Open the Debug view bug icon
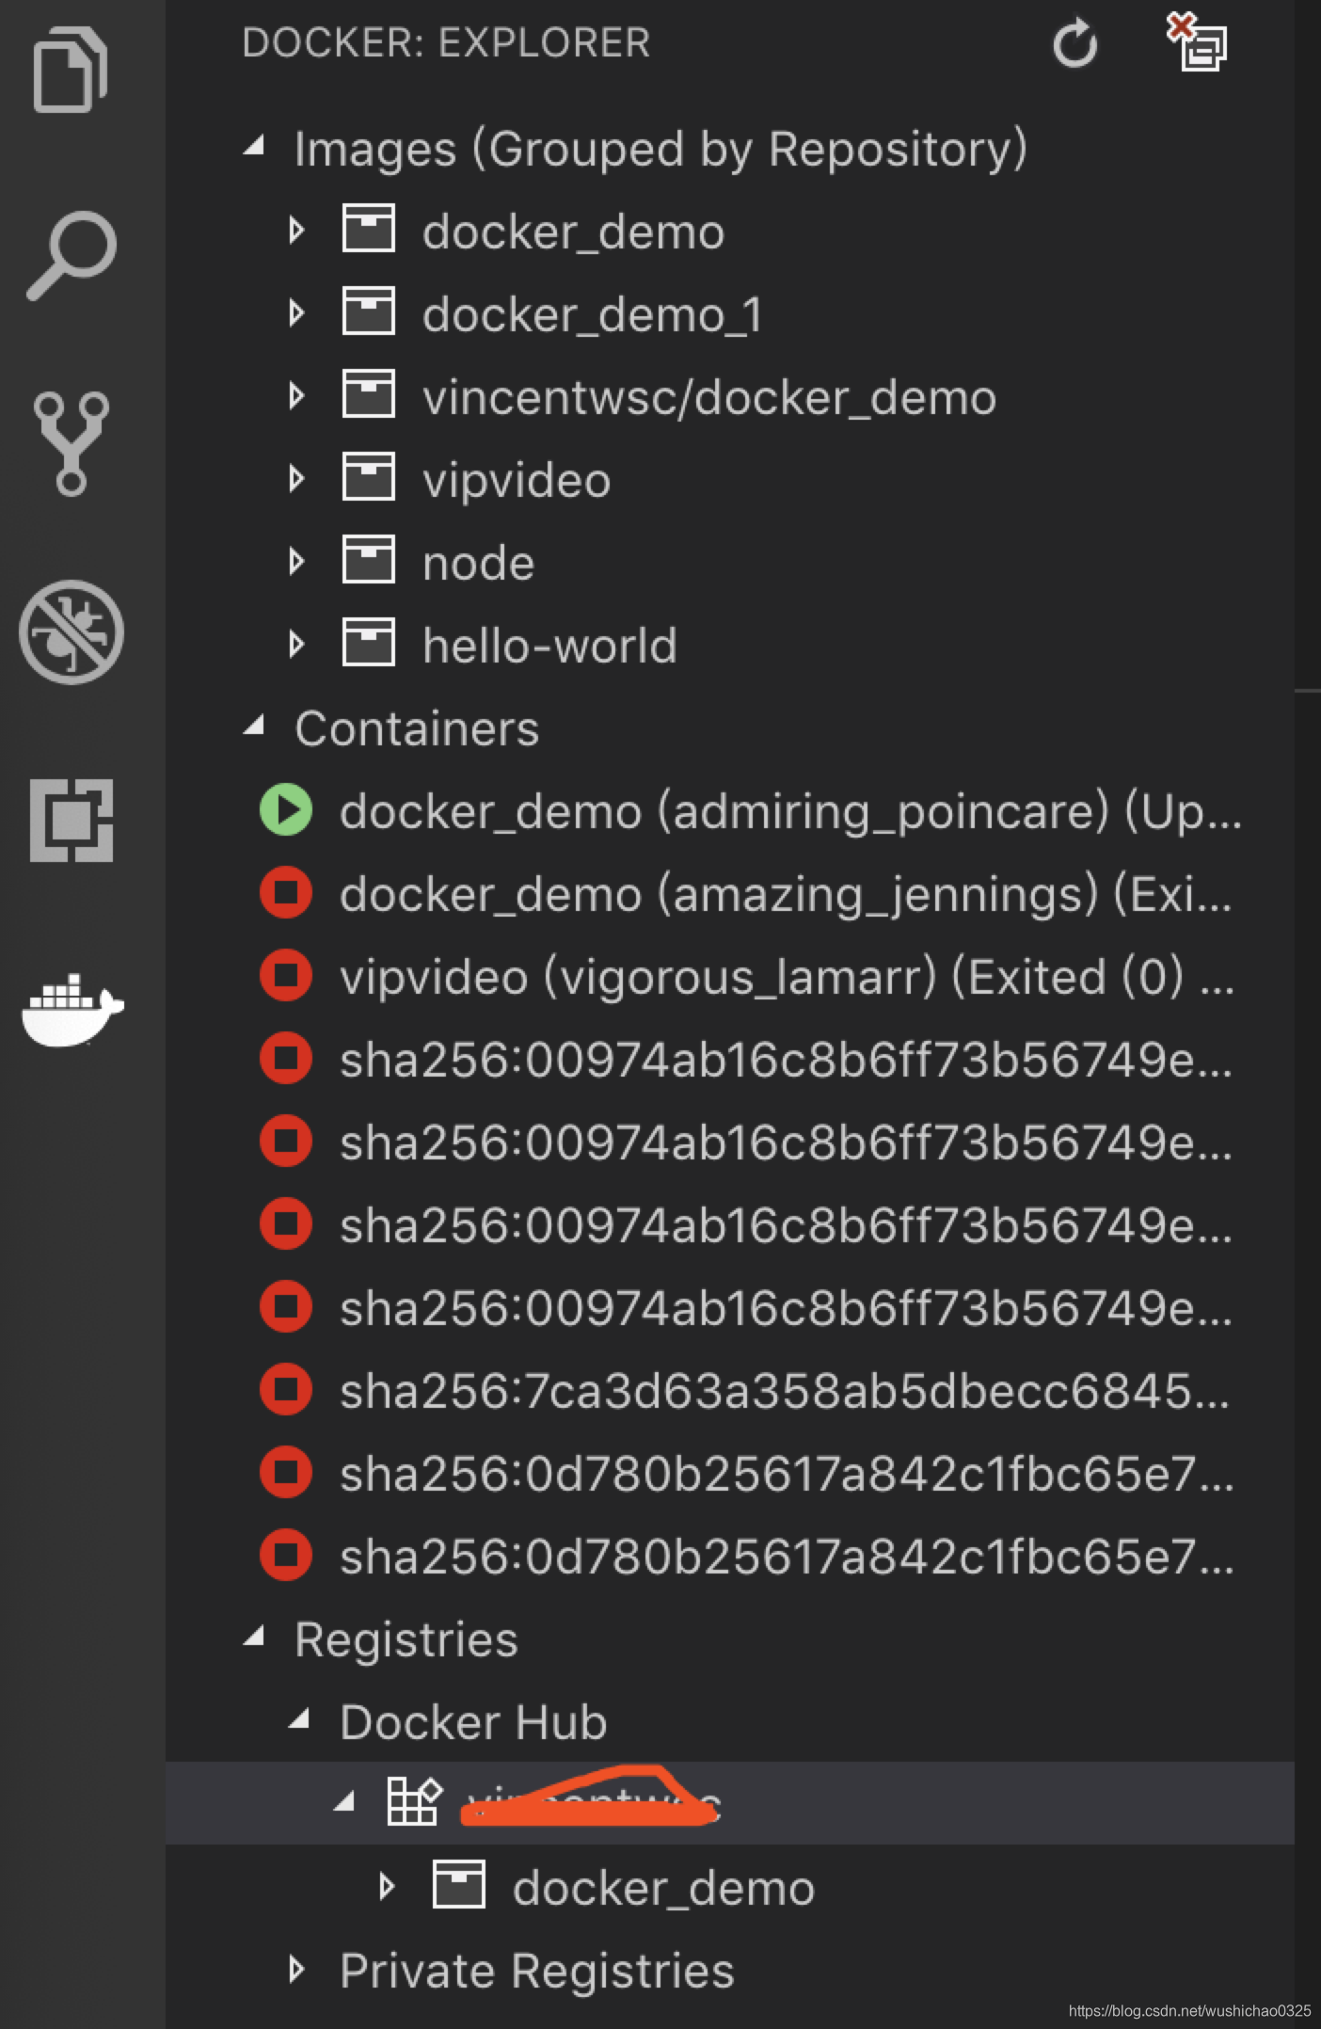This screenshot has width=1321, height=2029. 72,631
